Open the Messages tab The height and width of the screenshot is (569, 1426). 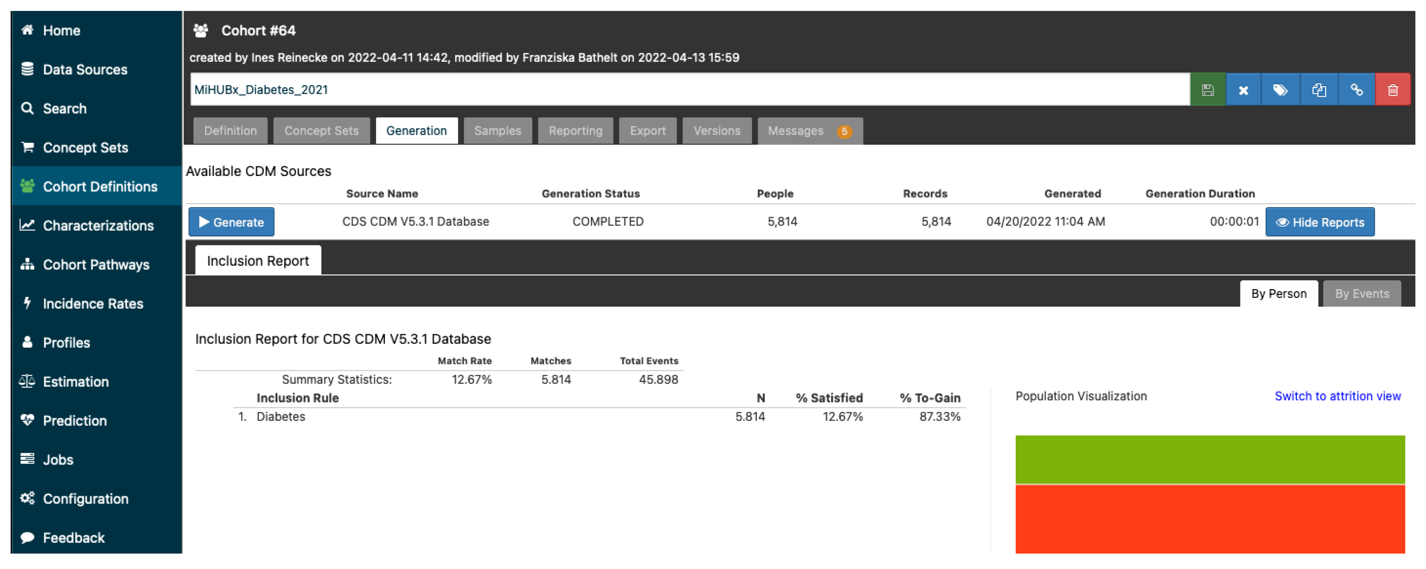[x=809, y=131]
